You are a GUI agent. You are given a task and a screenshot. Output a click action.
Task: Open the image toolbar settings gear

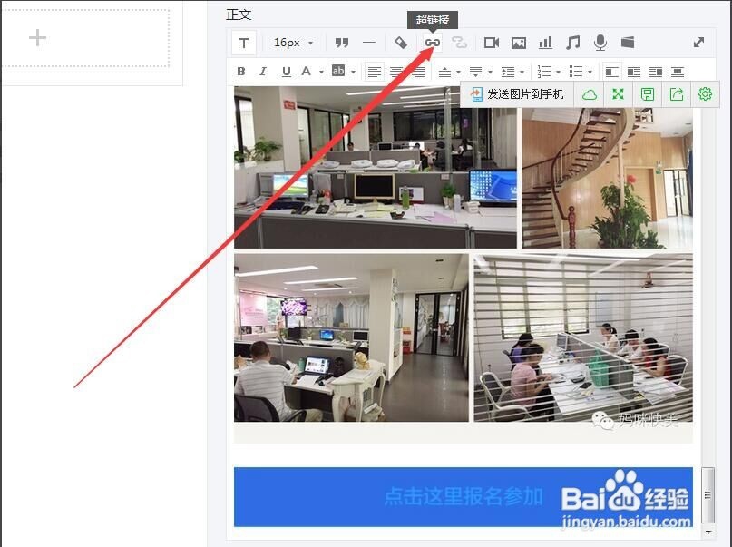(x=704, y=93)
